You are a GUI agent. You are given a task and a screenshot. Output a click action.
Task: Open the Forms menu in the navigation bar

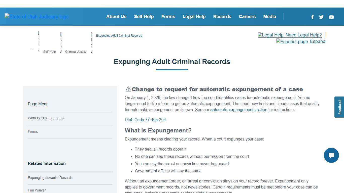(168, 17)
